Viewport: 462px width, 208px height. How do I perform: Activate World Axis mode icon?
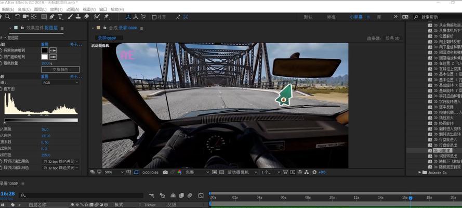point(136,17)
